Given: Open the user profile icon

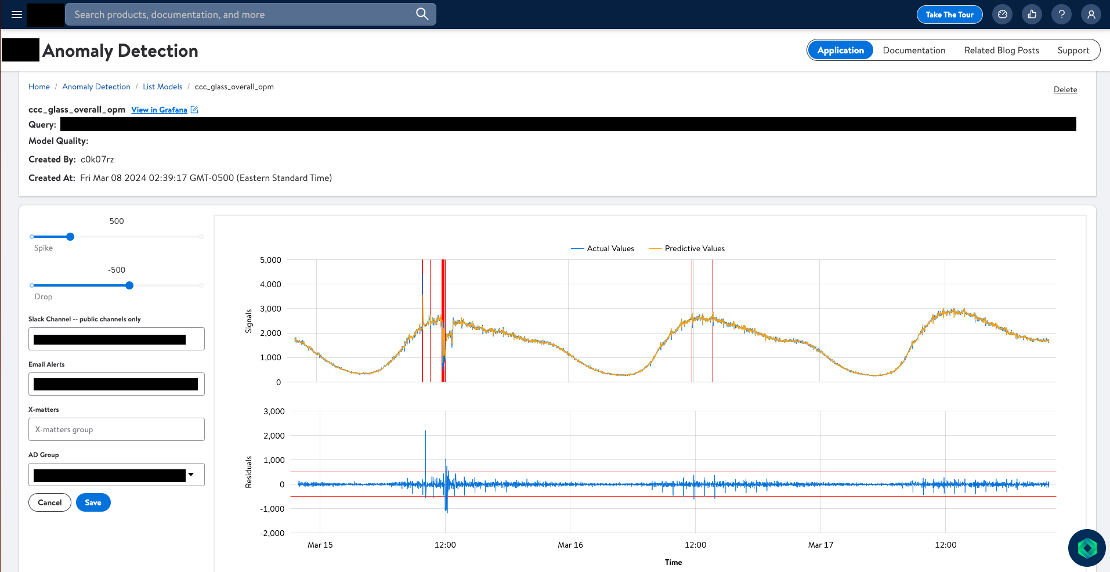Looking at the screenshot, I should [x=1091, y=15].
